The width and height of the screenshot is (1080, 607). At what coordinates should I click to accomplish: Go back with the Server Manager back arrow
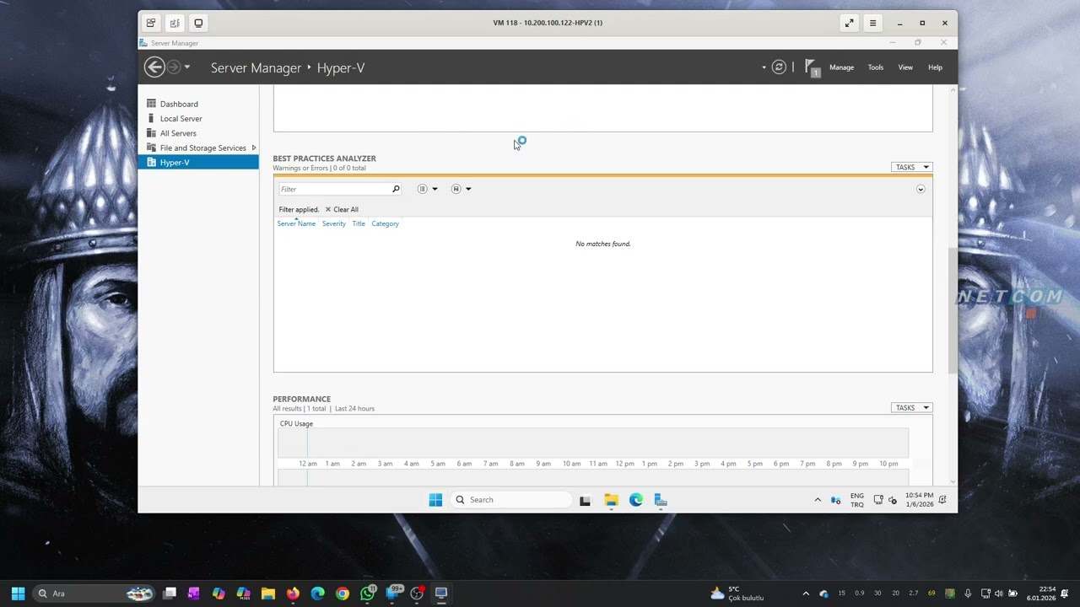[154, 67]
